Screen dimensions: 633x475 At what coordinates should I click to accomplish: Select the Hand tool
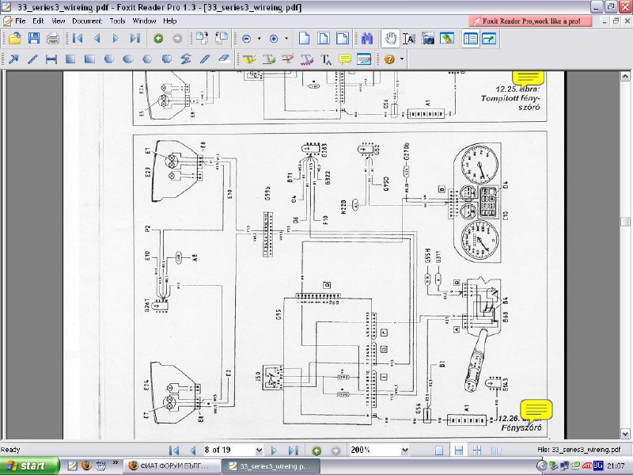[389, 38]
